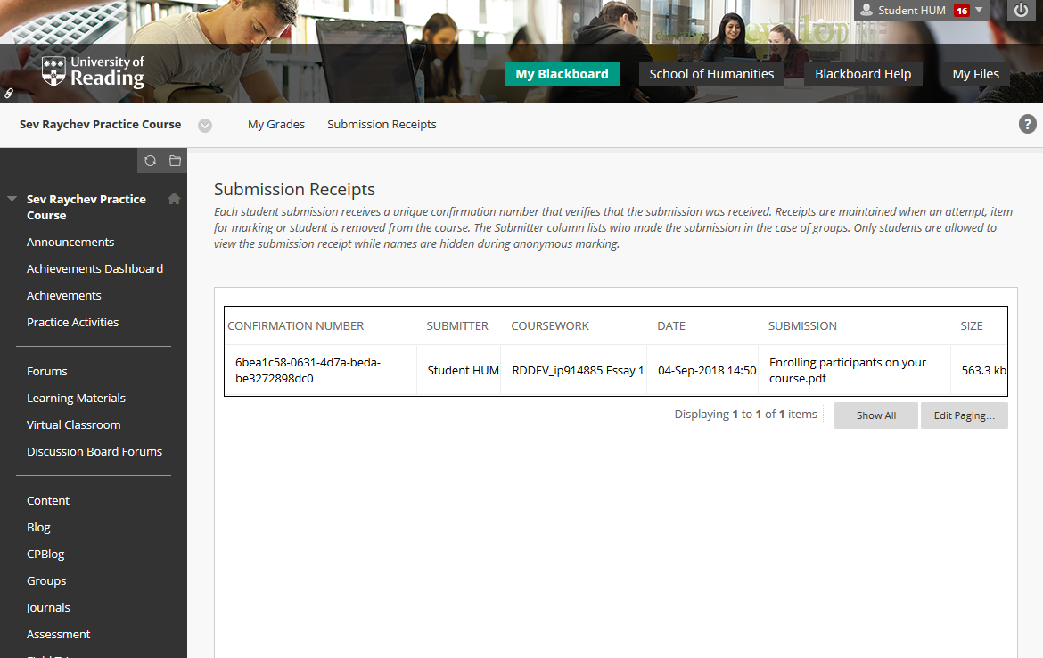
Task: Click RDDEV_ip914885 Essay 1 cell
Action: [578, 371]
